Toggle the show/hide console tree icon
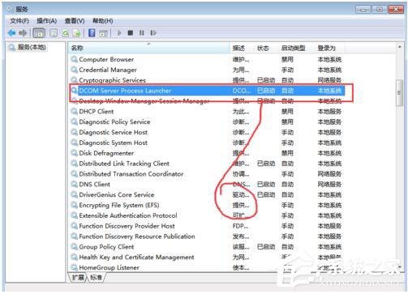The height and width of the screenshot is (294, 408). pyautogui.click(x=39, y=33)
